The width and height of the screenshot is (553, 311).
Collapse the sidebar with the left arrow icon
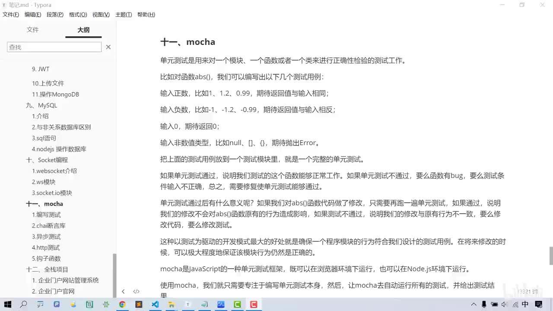tap(123, 292)
